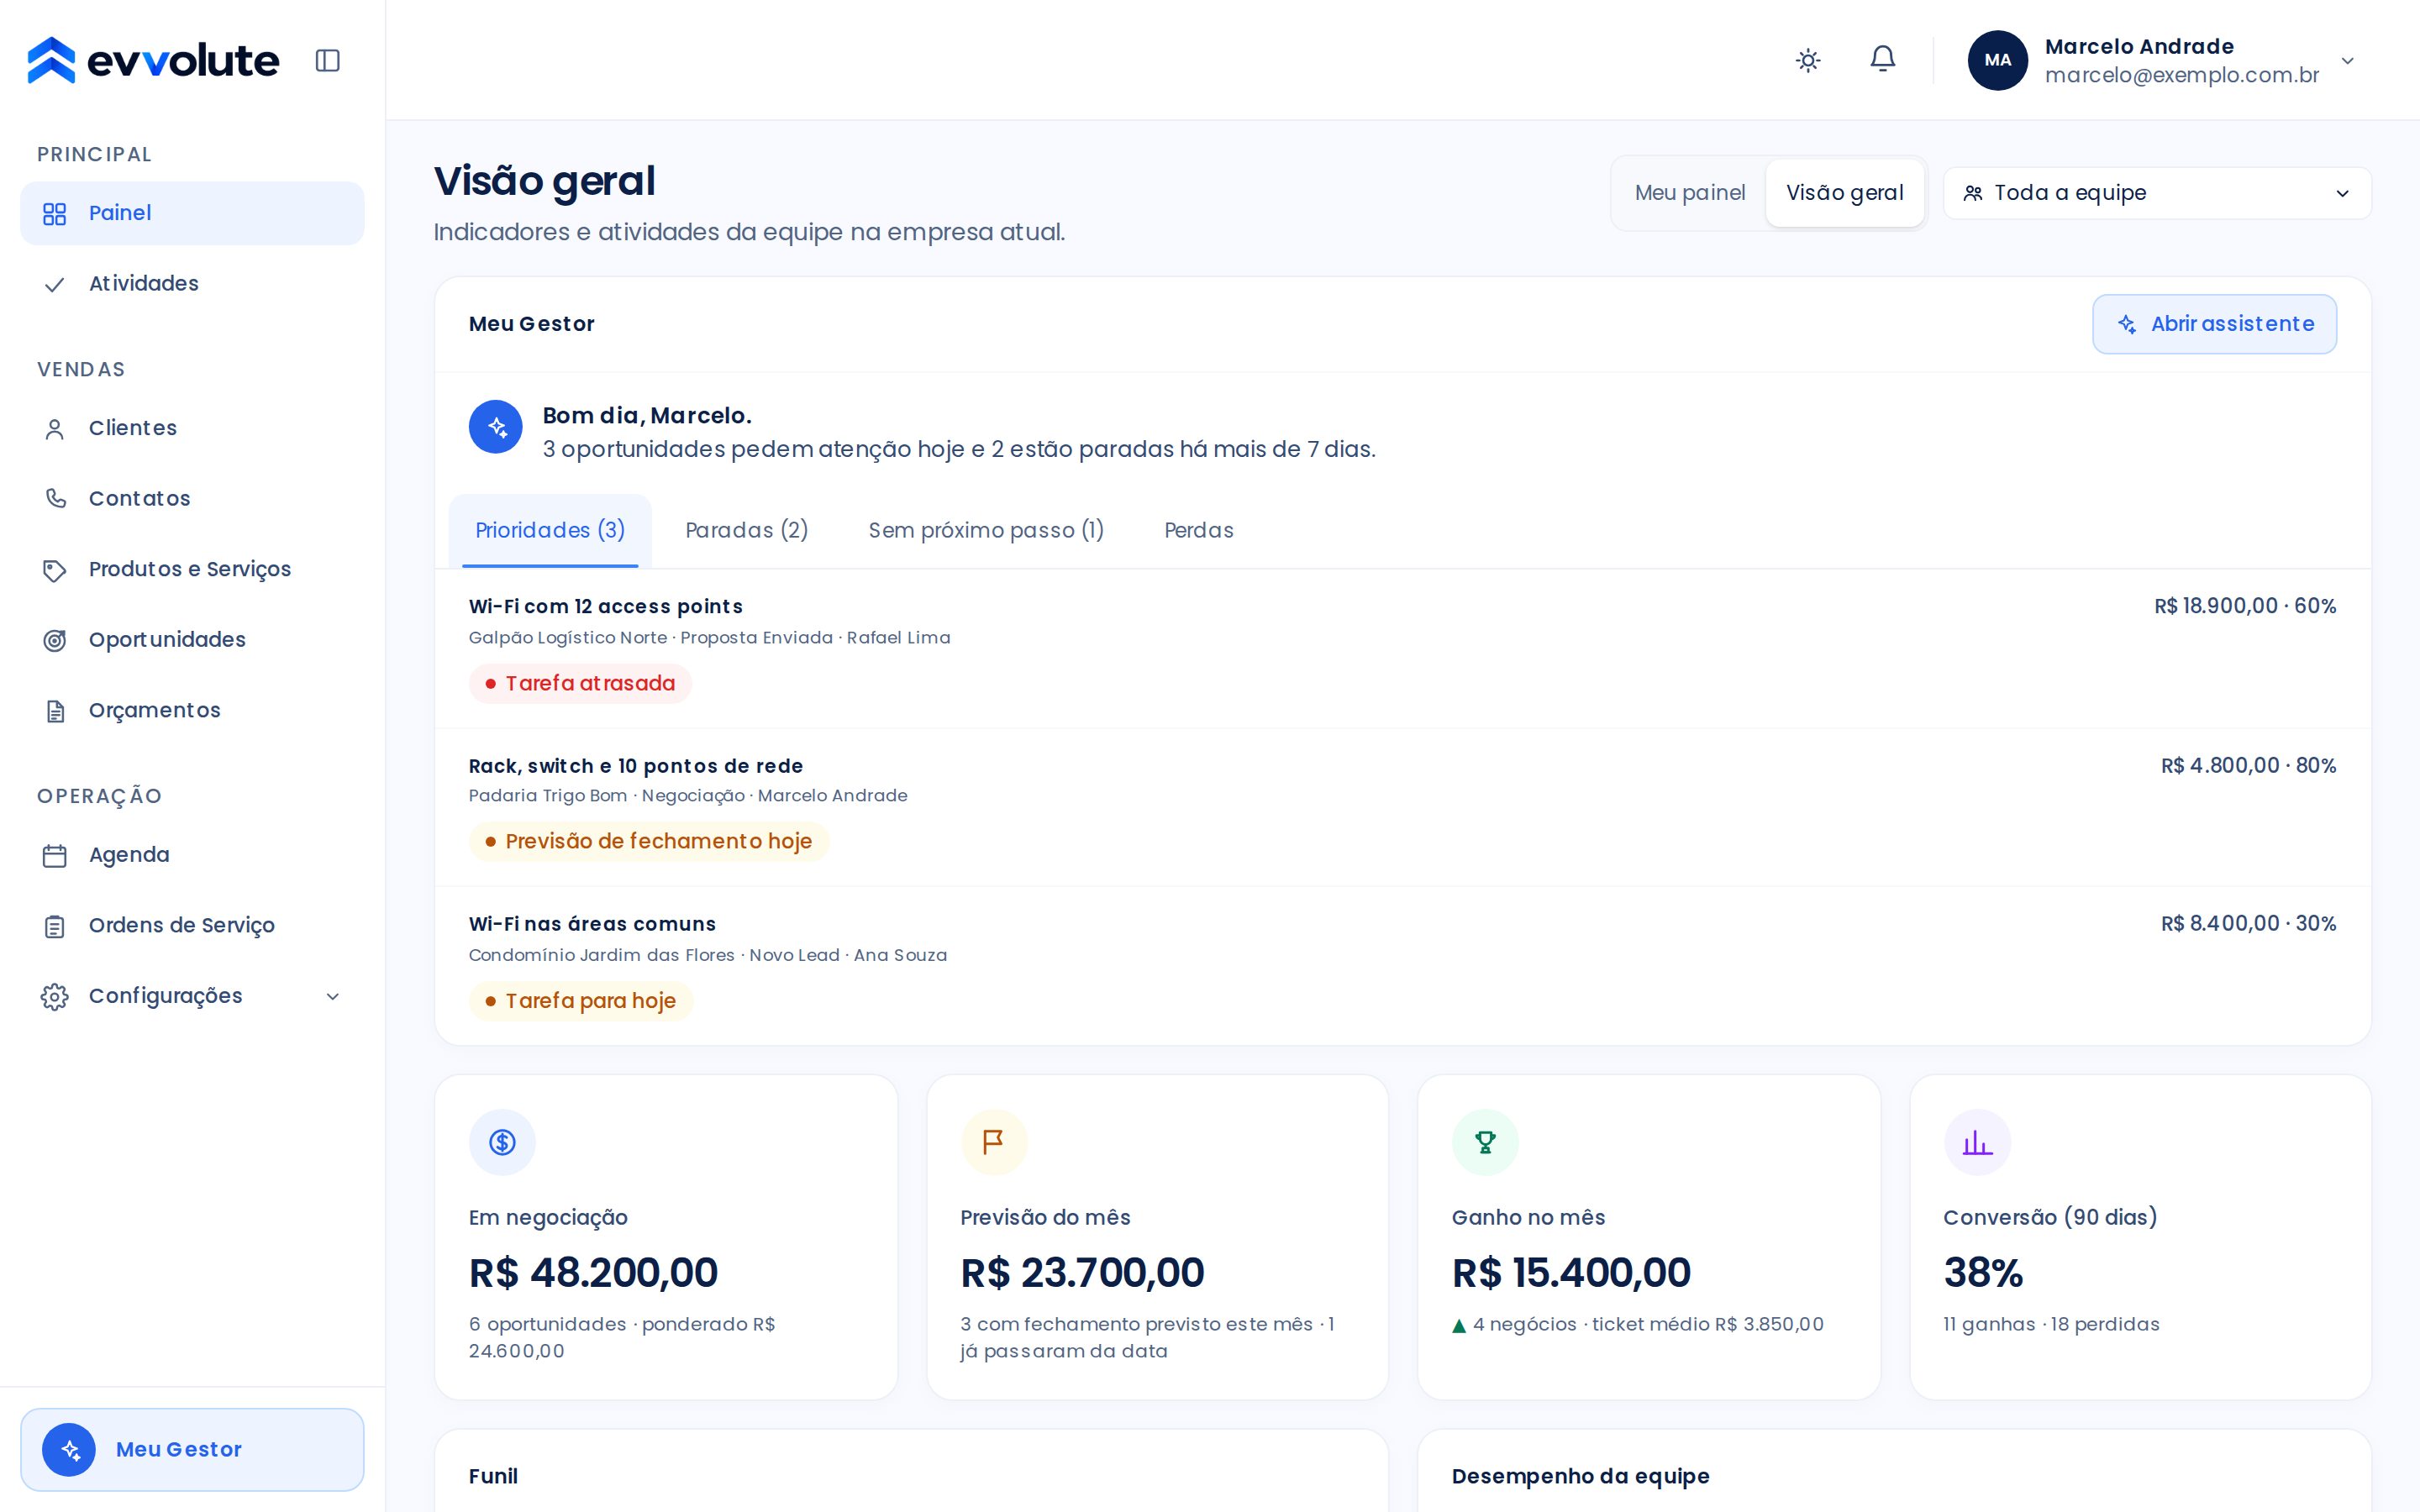Open Oportunidades via target icon

coord(55,640)
